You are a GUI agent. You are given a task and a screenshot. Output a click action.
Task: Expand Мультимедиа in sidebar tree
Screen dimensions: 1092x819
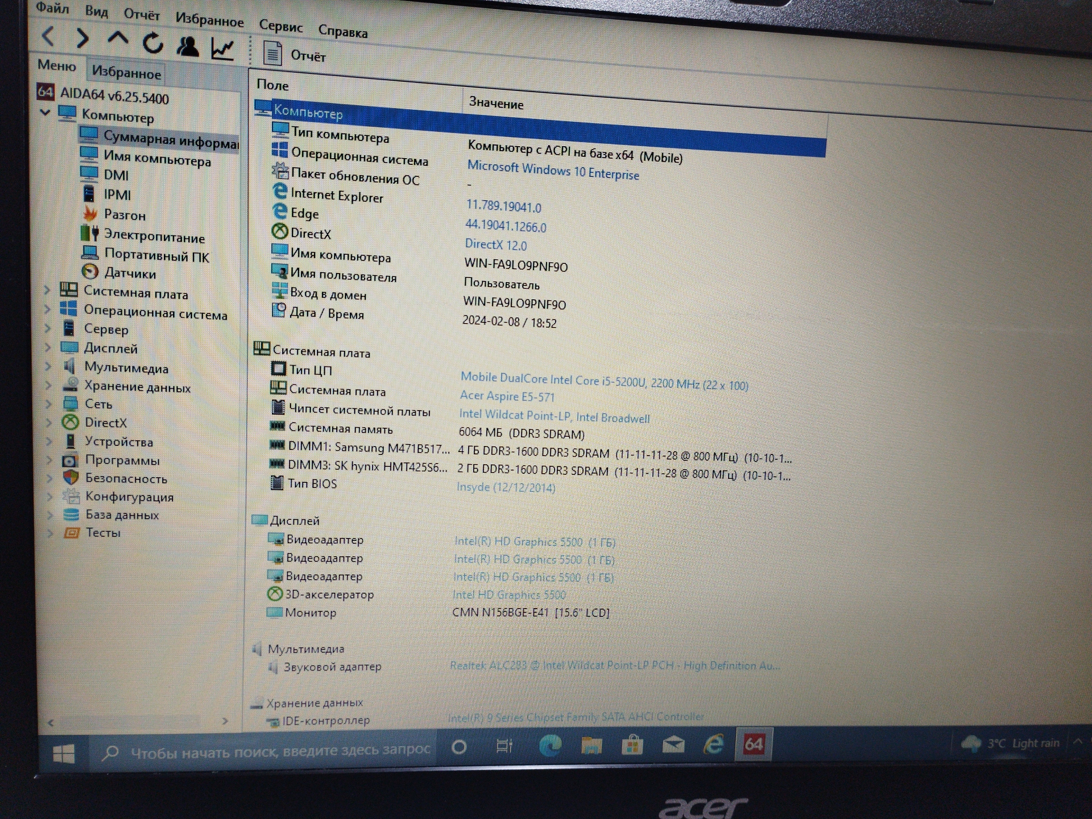tap(49, 366)
